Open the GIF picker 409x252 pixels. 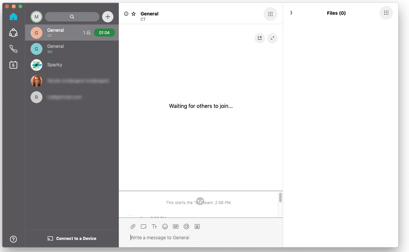pos(176,227)
